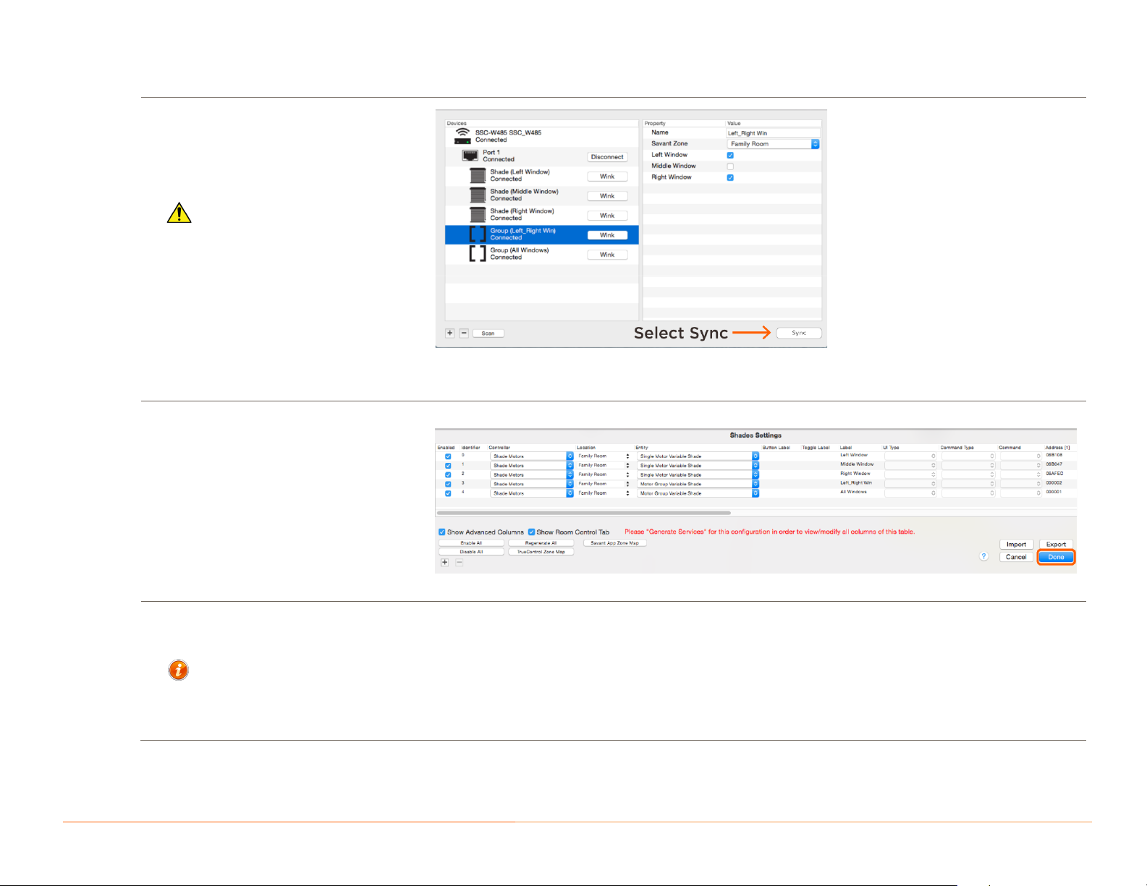Open the TrueControl Zone Map

(541, 552)
